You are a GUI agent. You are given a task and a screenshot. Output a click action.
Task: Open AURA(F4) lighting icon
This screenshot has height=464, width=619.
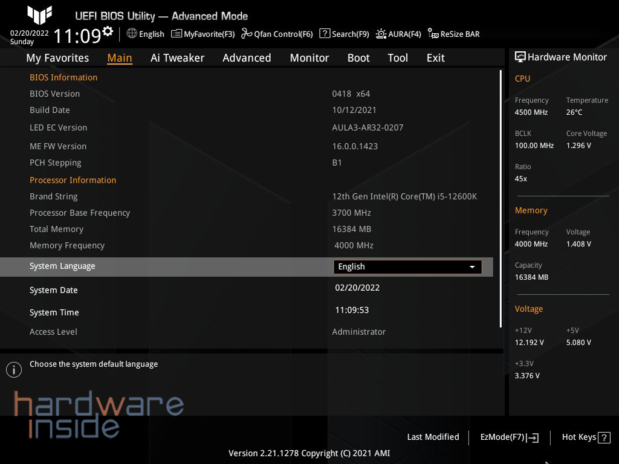[x=381, y=34]
